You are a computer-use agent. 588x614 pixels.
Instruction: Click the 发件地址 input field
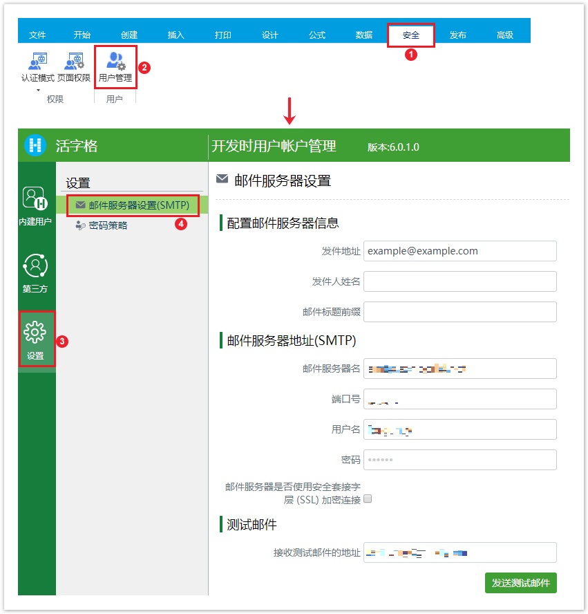pyautogui.click(x=460, y=251)
